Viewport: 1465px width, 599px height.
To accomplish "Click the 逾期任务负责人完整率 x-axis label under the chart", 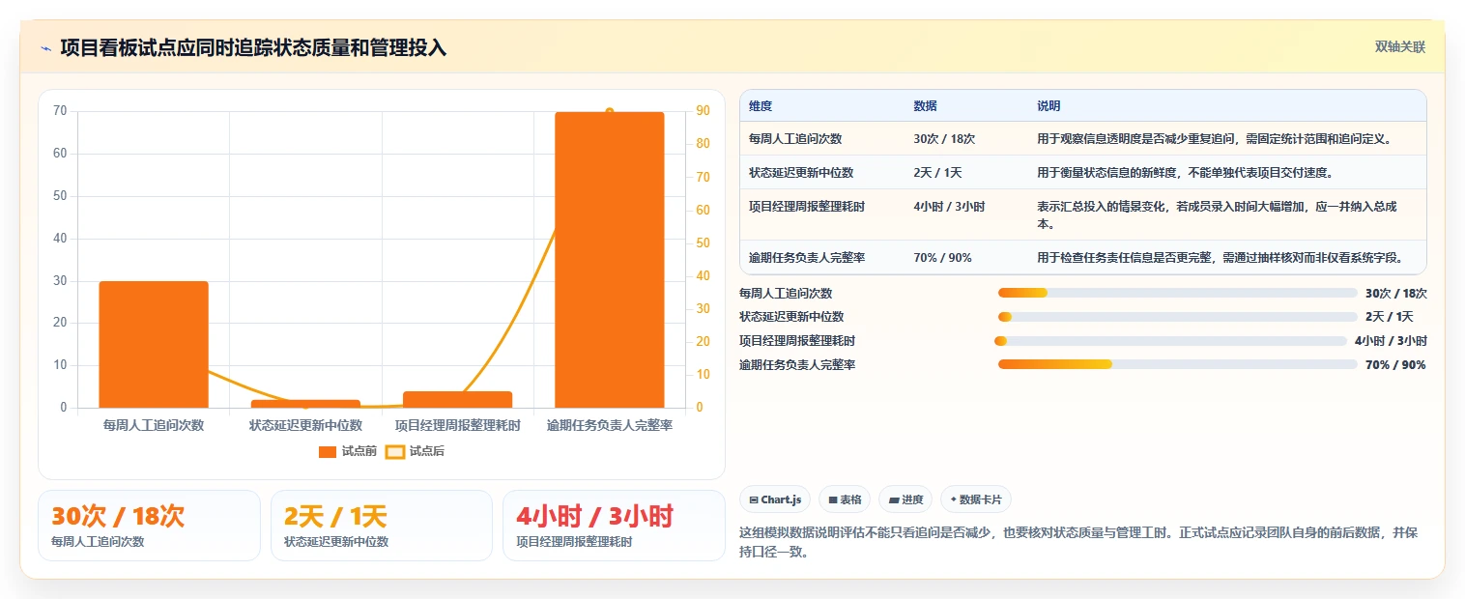I will [x=610, y=425].
